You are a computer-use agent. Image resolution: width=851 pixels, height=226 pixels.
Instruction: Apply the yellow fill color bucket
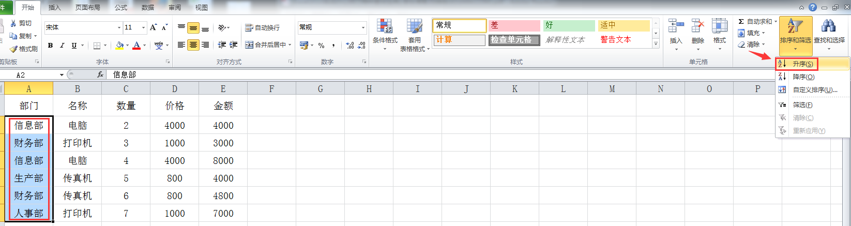120,46
